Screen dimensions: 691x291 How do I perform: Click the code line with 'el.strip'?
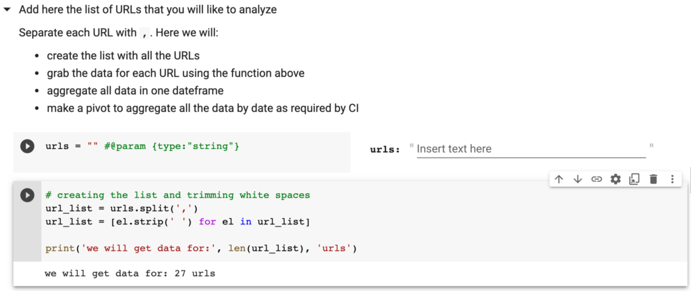click(177, 222)
